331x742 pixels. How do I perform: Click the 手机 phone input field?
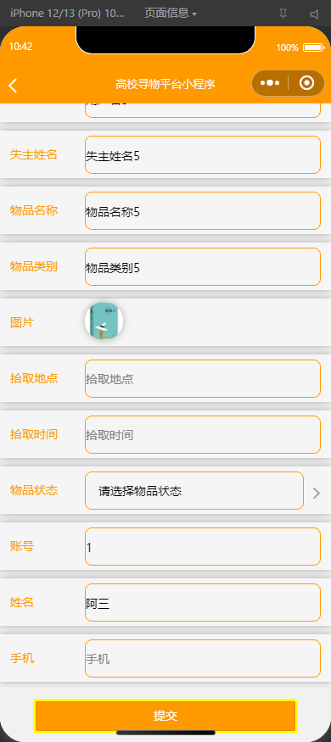click(203, 658)
